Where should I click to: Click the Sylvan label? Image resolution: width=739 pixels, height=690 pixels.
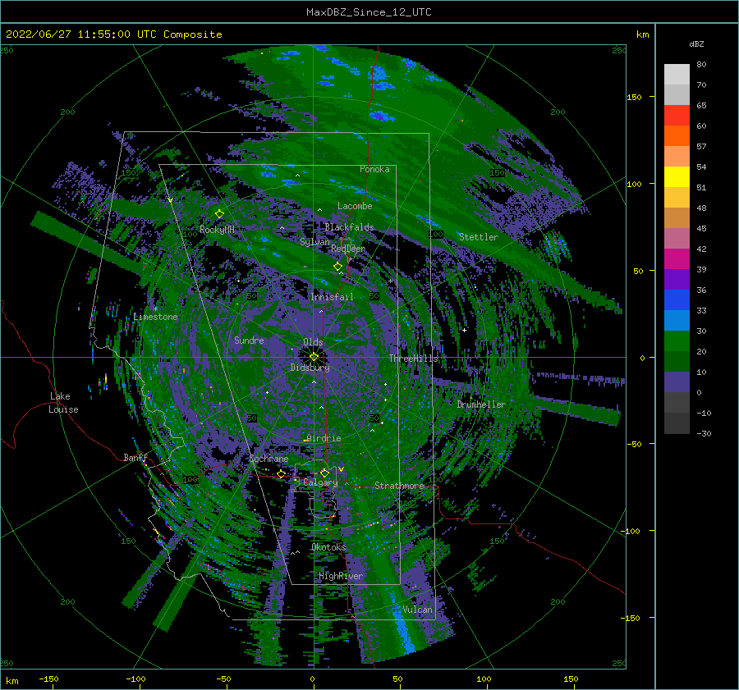click(x=314, y=242)
